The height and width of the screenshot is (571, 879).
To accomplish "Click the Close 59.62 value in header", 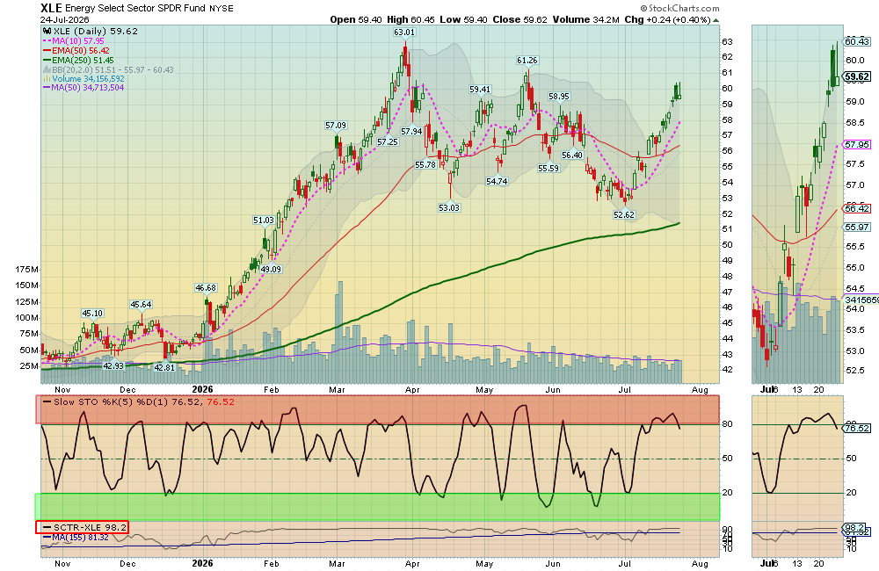I will coord(519,19).
